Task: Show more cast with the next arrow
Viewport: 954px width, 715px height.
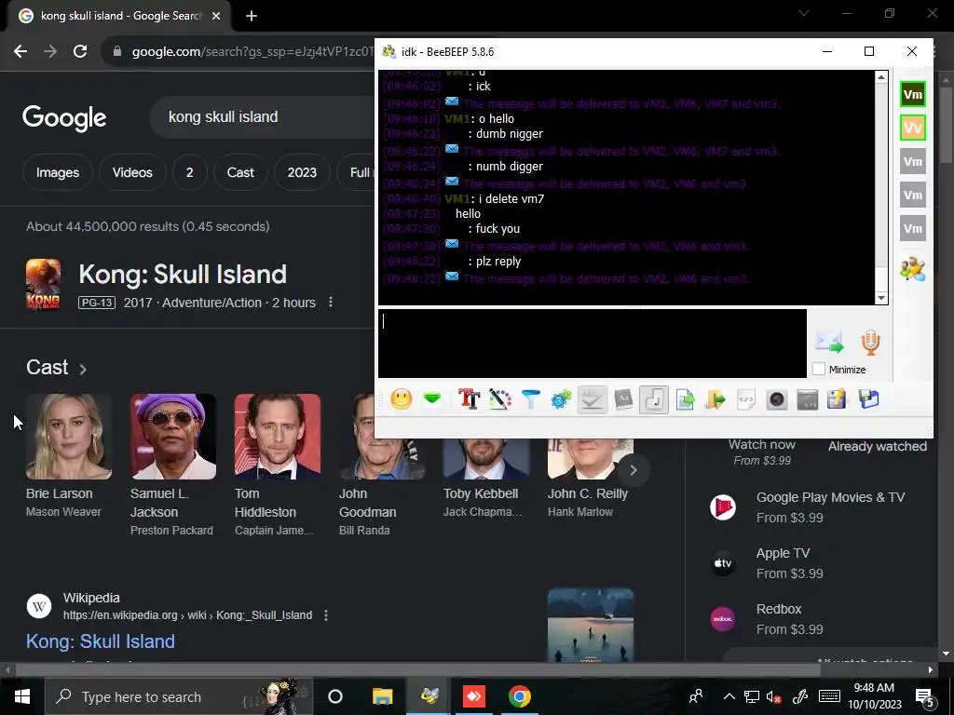Action: tap(634, 470)
